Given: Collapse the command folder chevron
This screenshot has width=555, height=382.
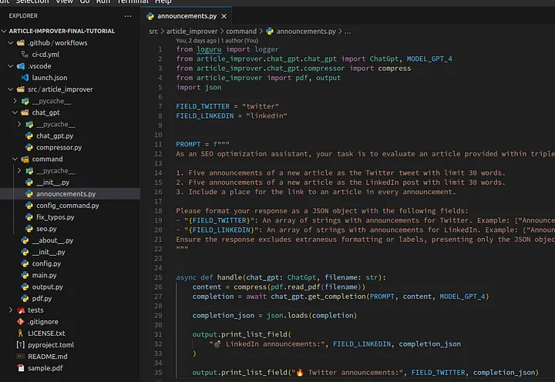Looking at the screenshot, I should point(15,159).
